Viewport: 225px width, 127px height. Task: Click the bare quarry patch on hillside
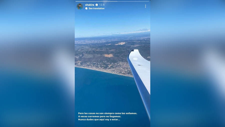click(108, 55)
